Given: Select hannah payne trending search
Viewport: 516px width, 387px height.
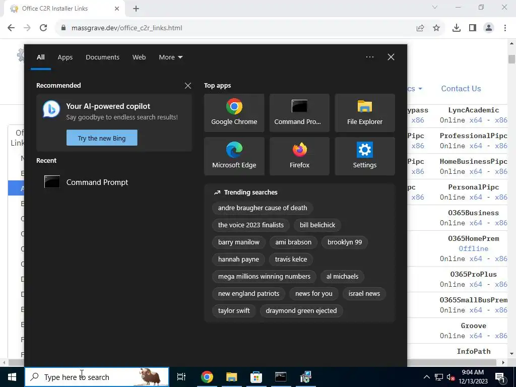Looking at the screenshot, I should tap(238, 260).
